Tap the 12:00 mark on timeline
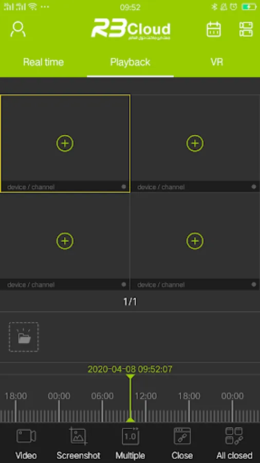260x463 pixels. (145, 396)
